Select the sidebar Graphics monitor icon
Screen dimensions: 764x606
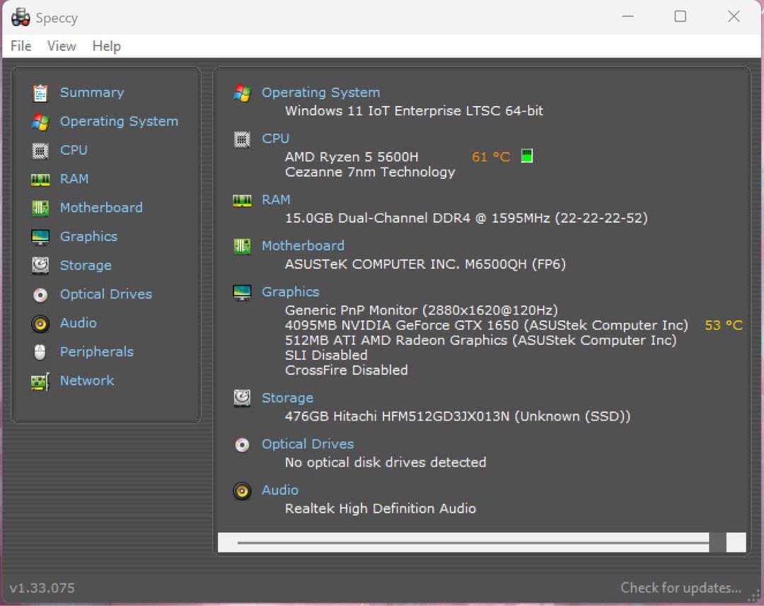[40, 237]
